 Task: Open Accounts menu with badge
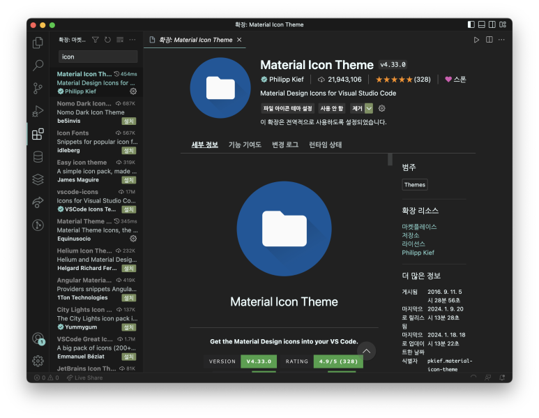tap(38, 338)
